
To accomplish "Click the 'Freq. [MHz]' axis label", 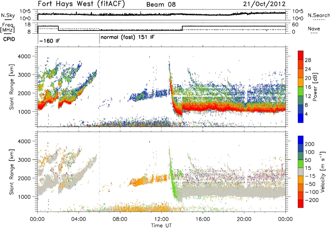I will 7,28.
